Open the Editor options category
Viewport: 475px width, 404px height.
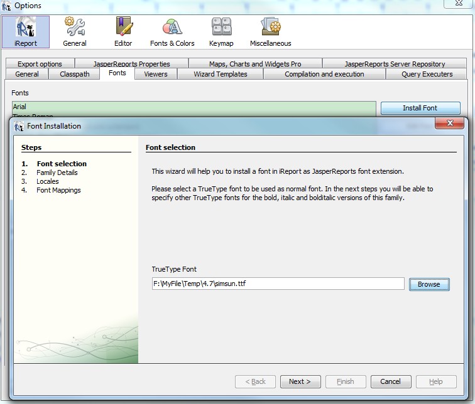coord(123,32)
